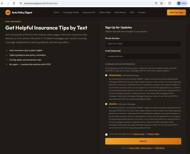The height and width of the screenshot is (154, 190).
Task: Check the UPDATES Notification Messages checkbox
Action: (106, 104)
